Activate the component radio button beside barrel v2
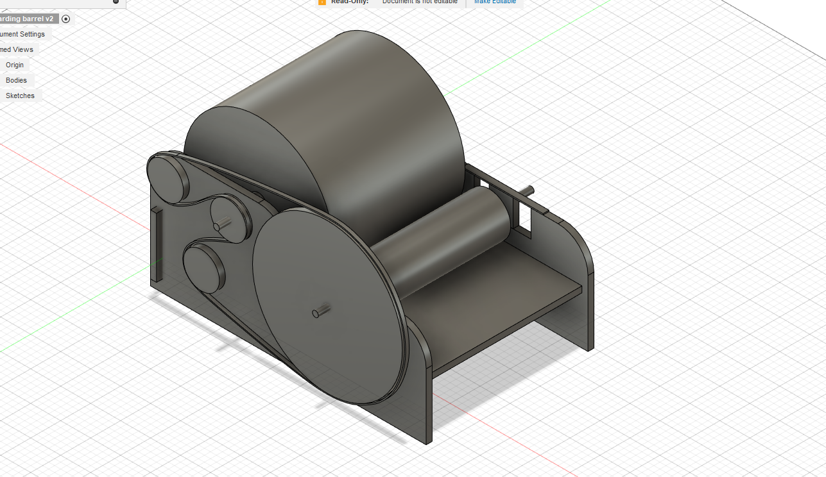The height and width of the screenshot is (477, 826). click(65, 19)
